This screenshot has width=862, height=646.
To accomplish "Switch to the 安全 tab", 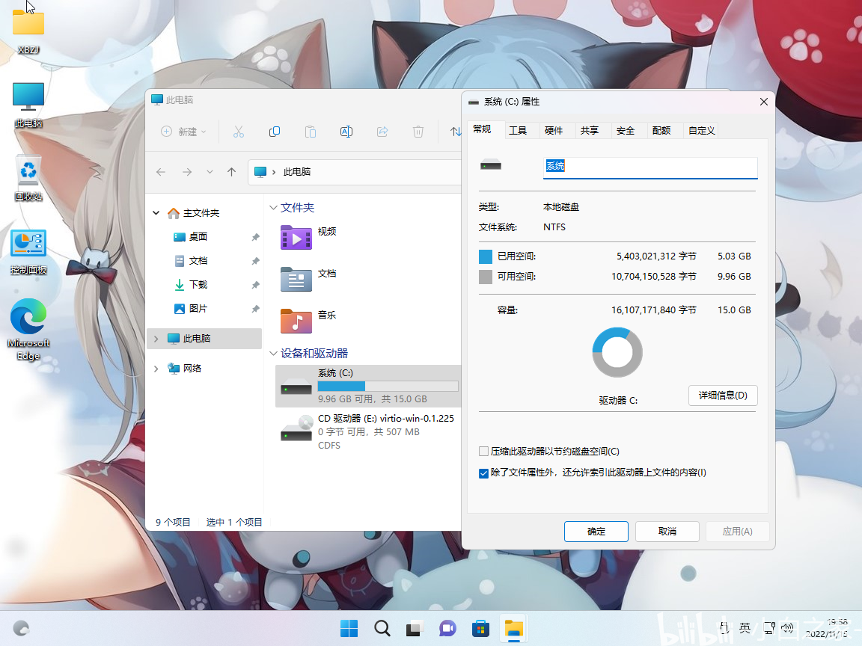I will click(x=626, y=130).
